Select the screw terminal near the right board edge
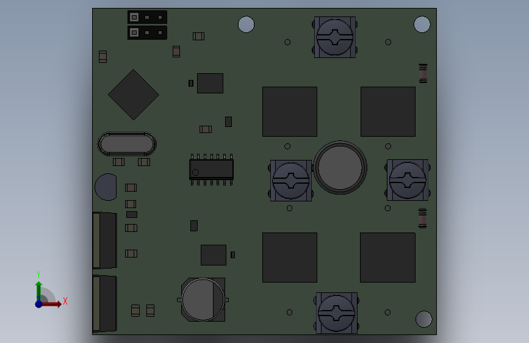This screenshot has height=343, width=529. pos(408,180)
